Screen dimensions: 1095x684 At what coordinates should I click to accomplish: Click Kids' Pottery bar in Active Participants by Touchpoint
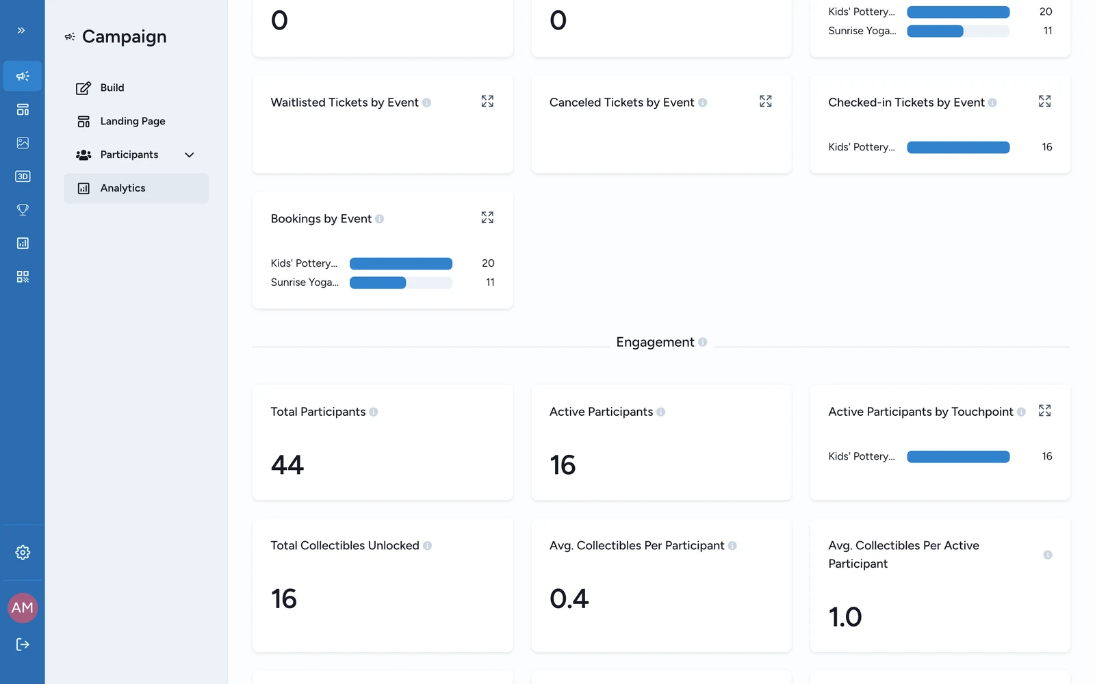[x=958, y=456]
